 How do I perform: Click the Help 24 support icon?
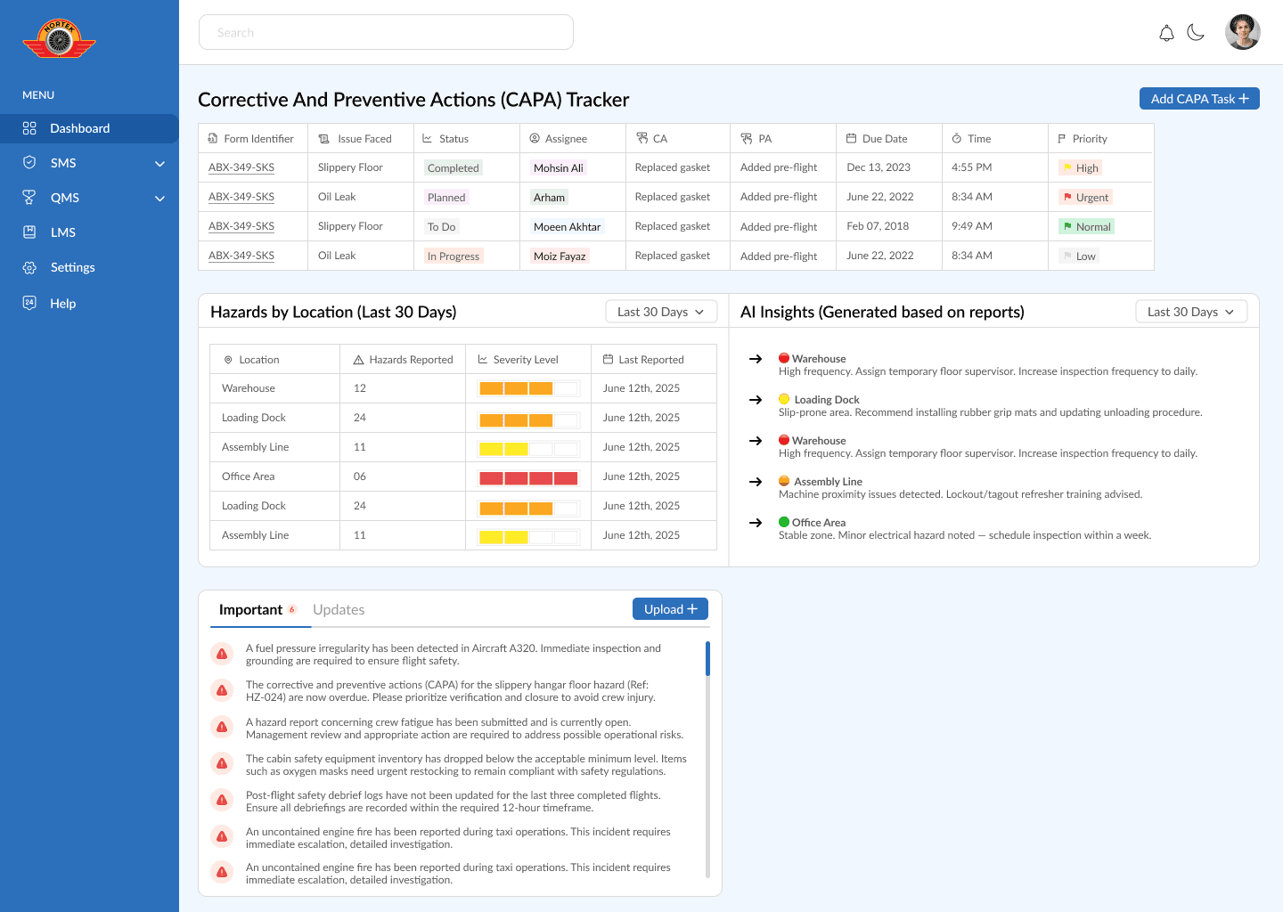[29, 303]
